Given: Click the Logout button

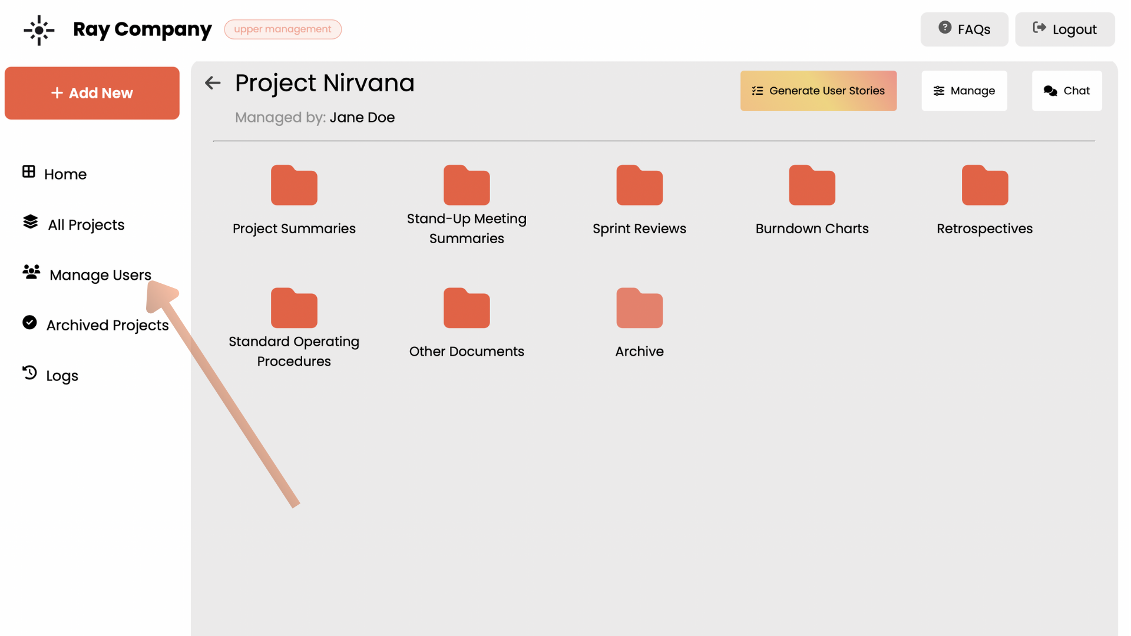Looking at the screenshot, I should coord(1064,29).
